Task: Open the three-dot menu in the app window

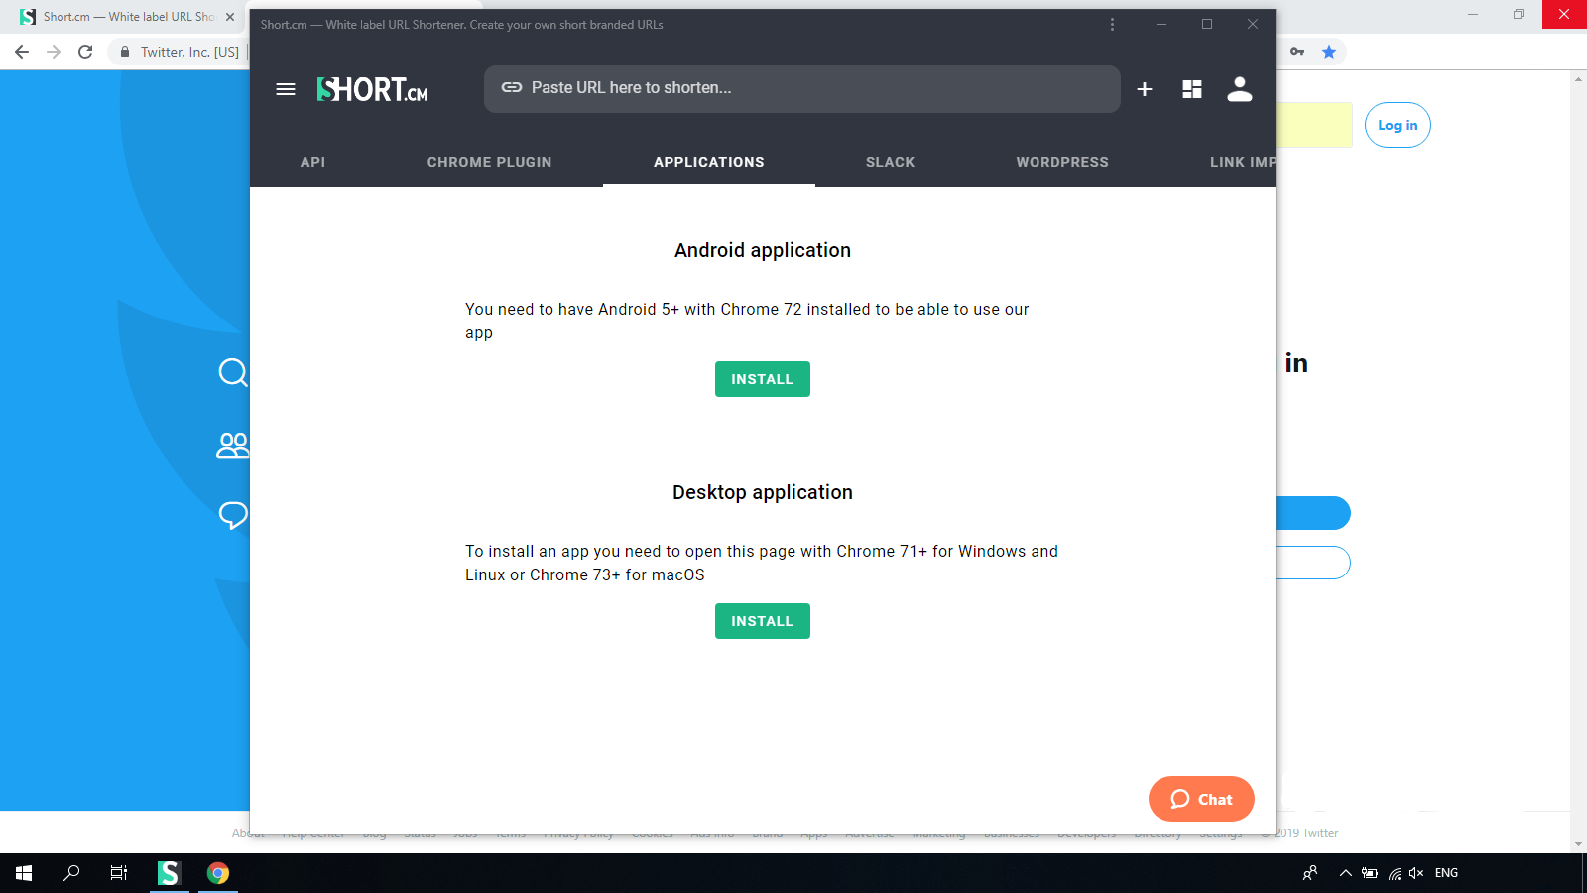Action: pos(1112,25)
